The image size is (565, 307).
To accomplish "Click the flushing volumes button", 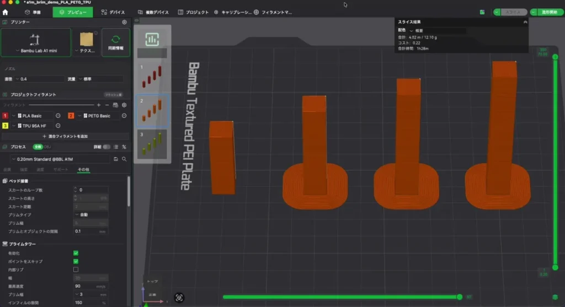I will point(113,95).
